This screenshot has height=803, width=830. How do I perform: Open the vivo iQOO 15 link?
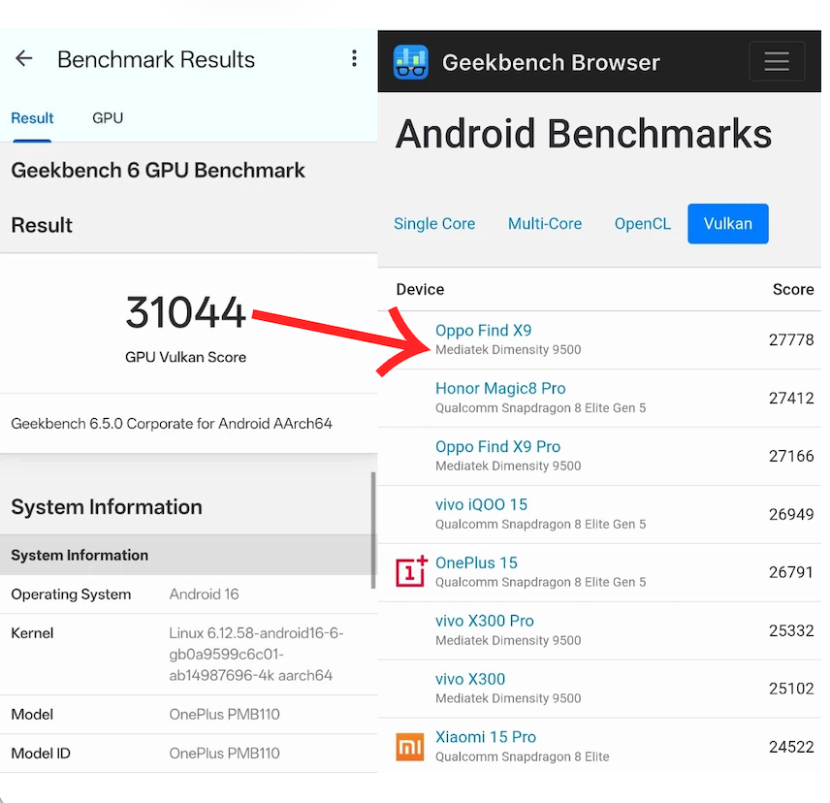(x=481, y=504)
